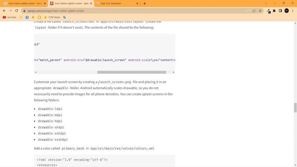Click the xml version line in code
This screenshot has width=297, height=167.
pos(72,160)
